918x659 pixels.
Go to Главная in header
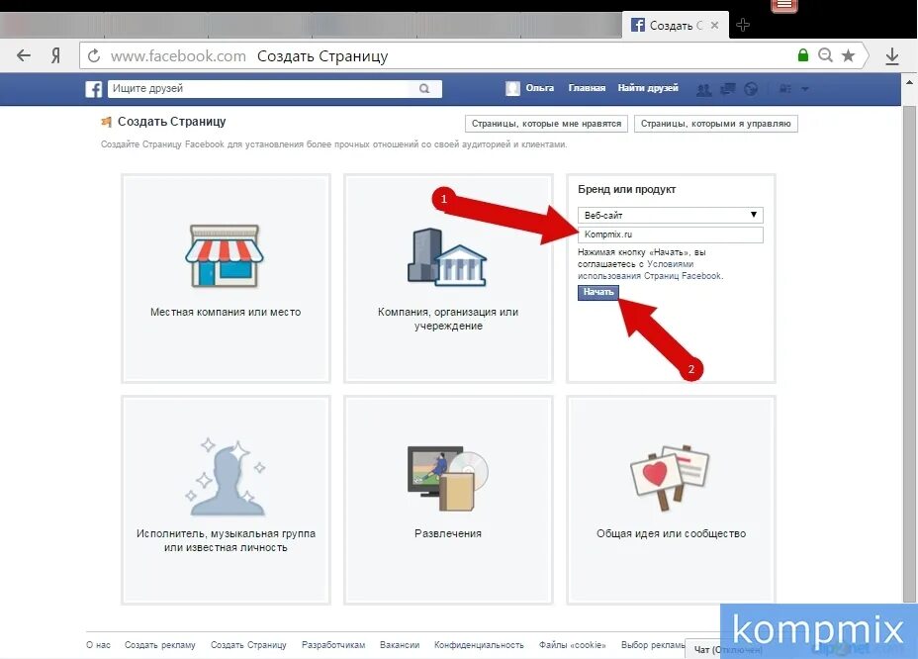coord(587,88)
